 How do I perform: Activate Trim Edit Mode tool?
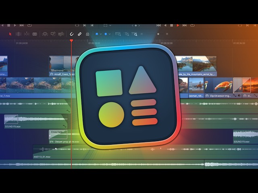(18, 34)
